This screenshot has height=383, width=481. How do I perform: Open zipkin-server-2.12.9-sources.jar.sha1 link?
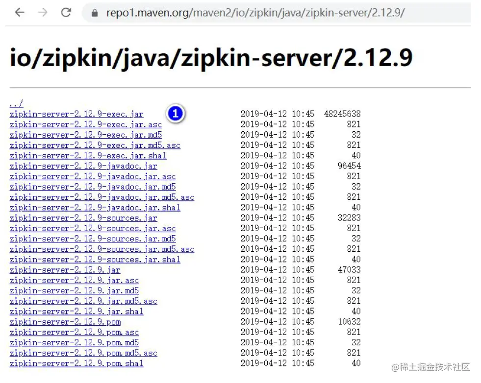point(95,260)
